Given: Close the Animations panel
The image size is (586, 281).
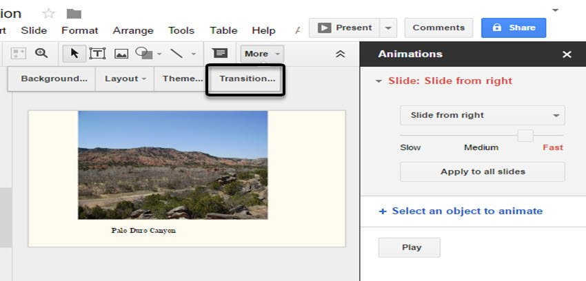Looking at the screenshot, I should tap(567, 54).
